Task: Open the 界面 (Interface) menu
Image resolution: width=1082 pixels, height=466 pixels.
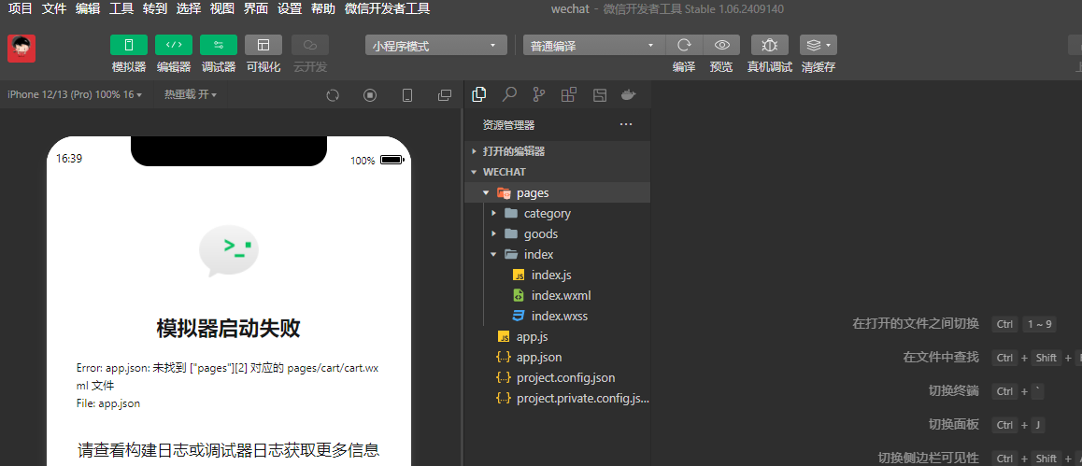Action: pyautogui.click(x=256, y=9)
